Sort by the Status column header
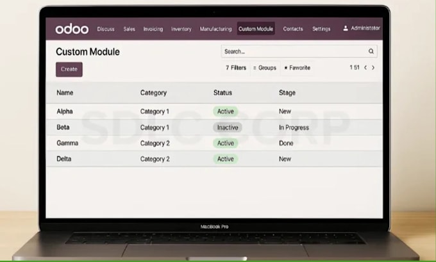The image size is (436, 262). point(222,93)
